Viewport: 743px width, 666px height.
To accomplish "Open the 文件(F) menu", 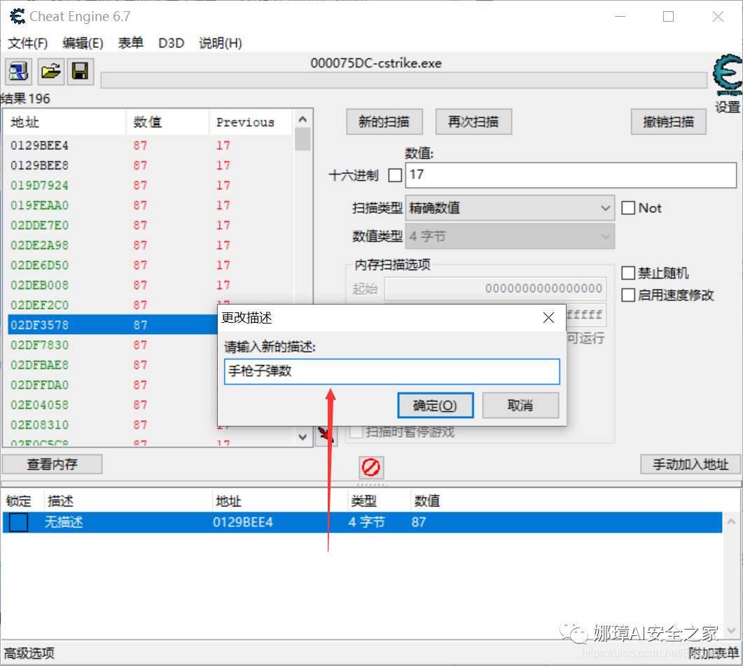I will tap(28, 43).
